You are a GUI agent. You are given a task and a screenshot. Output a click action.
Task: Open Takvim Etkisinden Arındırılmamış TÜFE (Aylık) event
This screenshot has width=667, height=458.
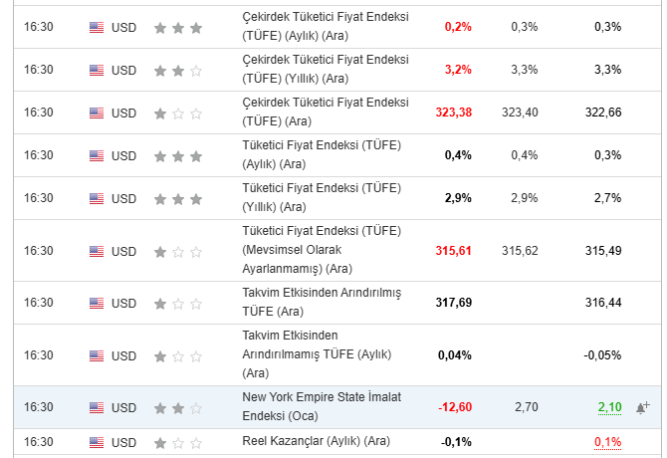[317, 354]
